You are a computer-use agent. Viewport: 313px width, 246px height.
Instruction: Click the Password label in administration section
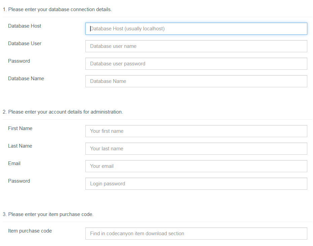pos(19,181)
